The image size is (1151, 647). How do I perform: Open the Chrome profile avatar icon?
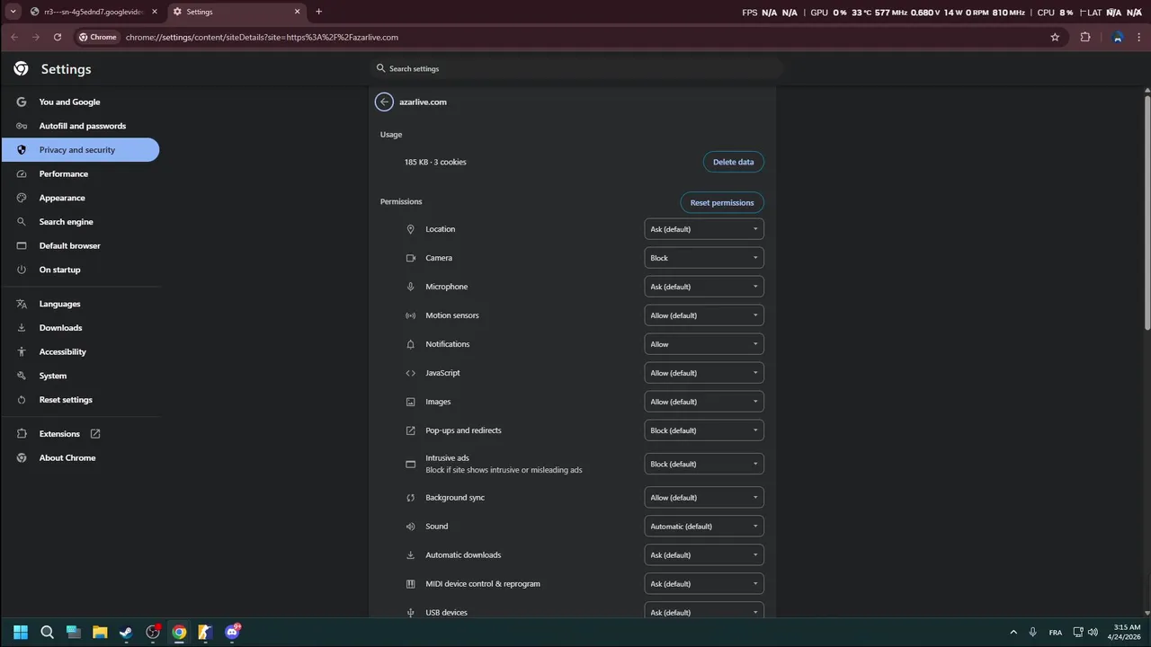point(1117,37)
